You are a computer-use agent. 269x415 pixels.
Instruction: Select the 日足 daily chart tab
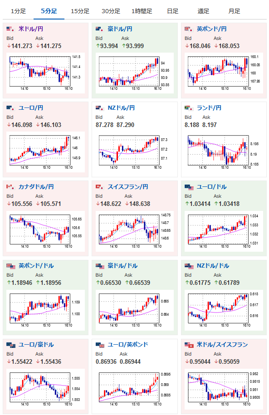173,11
